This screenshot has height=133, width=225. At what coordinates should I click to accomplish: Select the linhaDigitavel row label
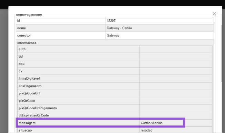[29, 79]
